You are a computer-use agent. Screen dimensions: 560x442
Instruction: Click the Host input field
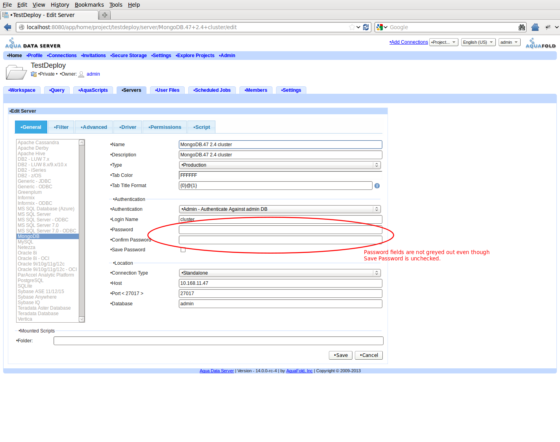(280, 283)
